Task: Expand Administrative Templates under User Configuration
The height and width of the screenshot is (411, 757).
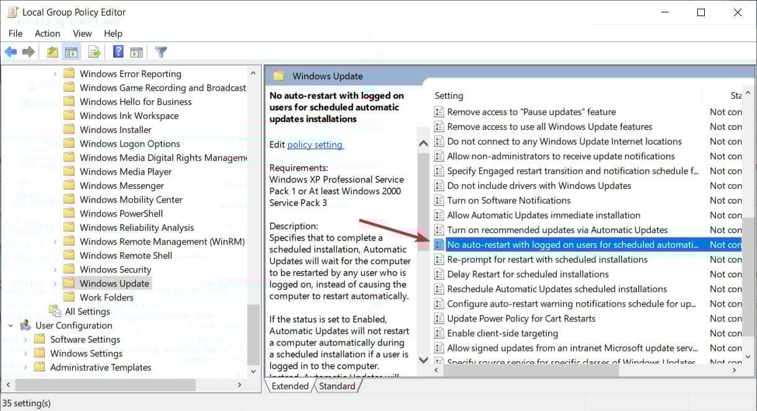Action: click(25, 368)
